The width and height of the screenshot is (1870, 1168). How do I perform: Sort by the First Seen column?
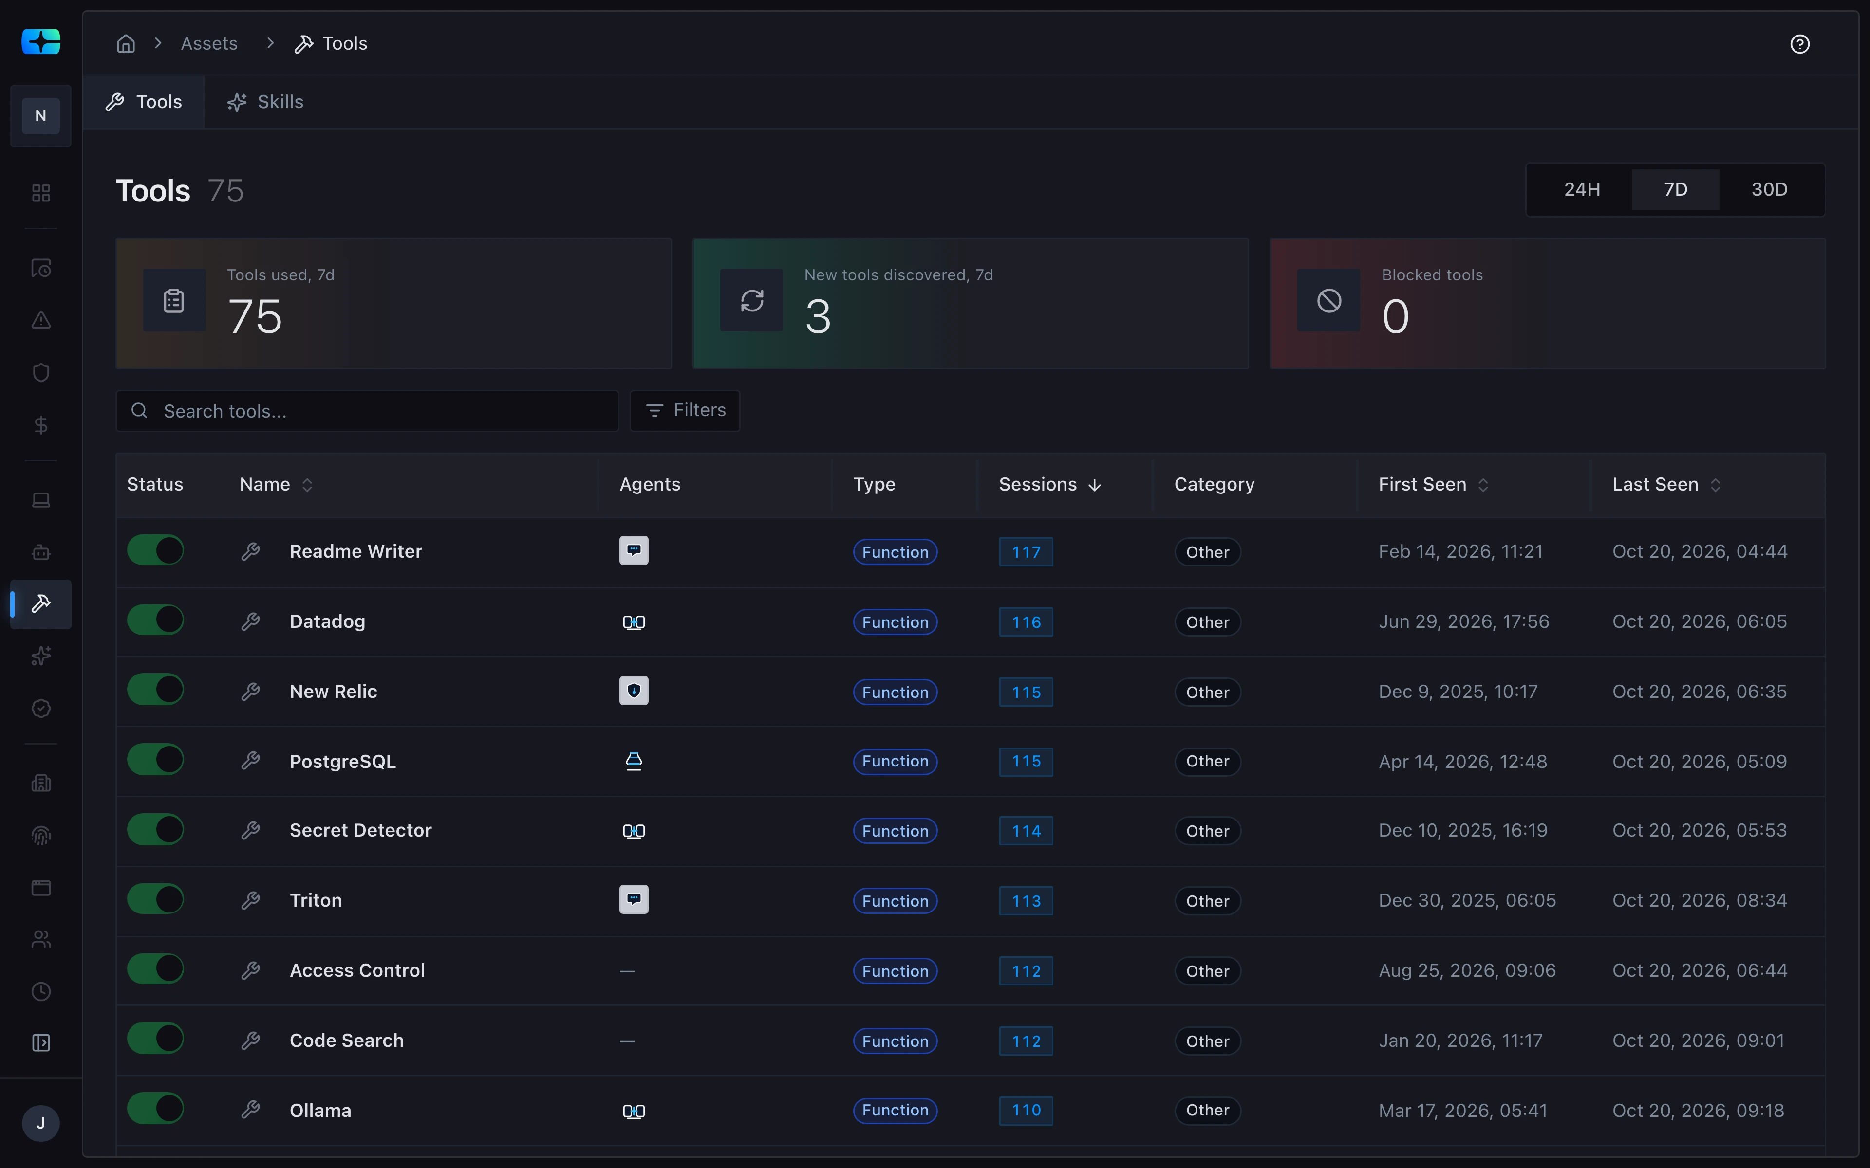1433,484
